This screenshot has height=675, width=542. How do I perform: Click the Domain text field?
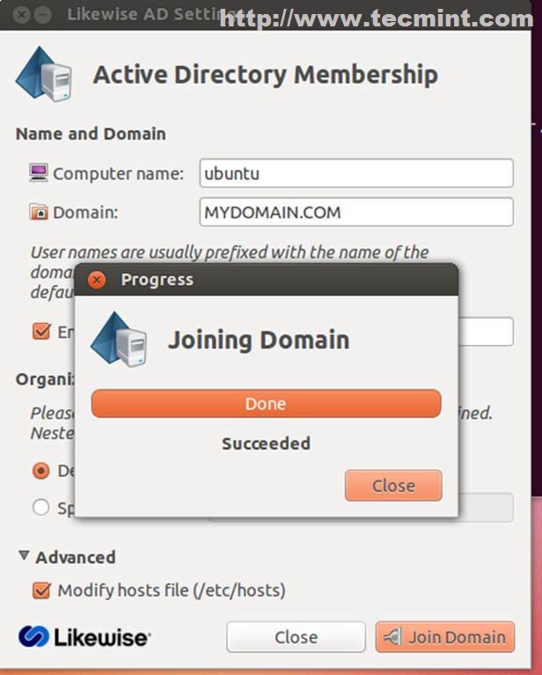(355, 212)
